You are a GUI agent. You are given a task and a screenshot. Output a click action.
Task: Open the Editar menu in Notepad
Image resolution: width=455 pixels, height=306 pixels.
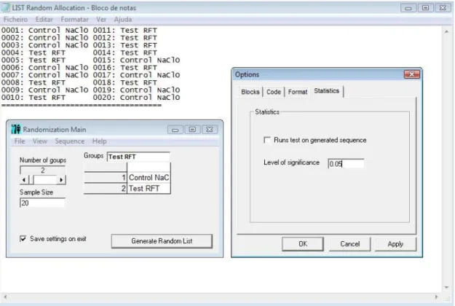click(44, 20)
